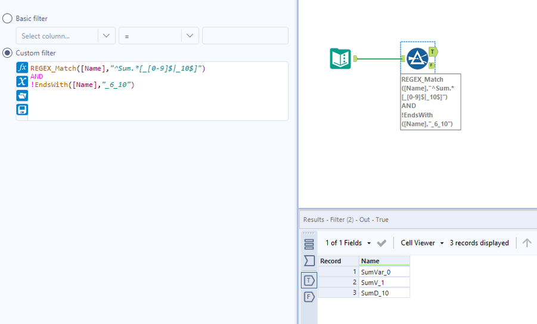
Task: Click inside the custom filter expression editor
Action: [x=158, y=91]
